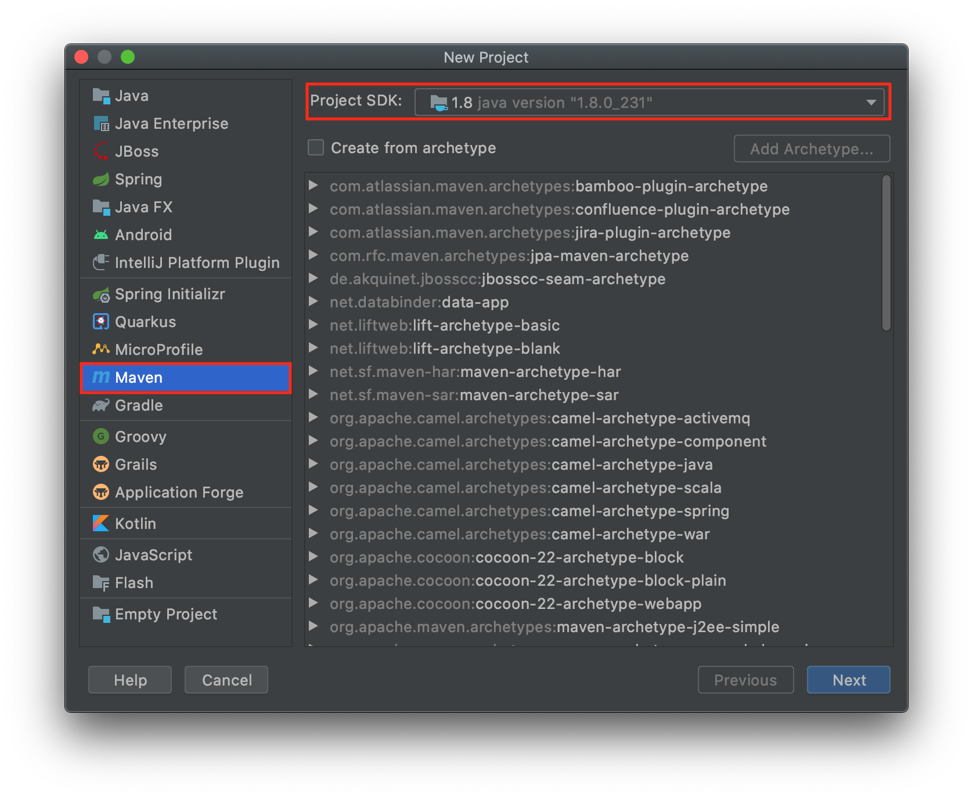Close the New Project window
This screenshot has width=973, height=798.
tap(81, 57)
